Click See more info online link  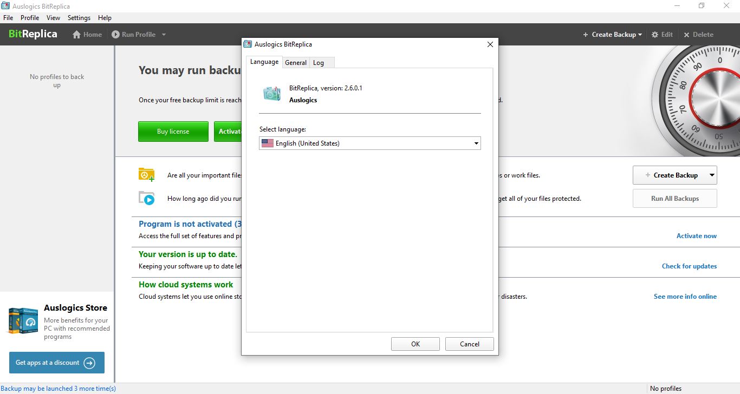[685, 297]
